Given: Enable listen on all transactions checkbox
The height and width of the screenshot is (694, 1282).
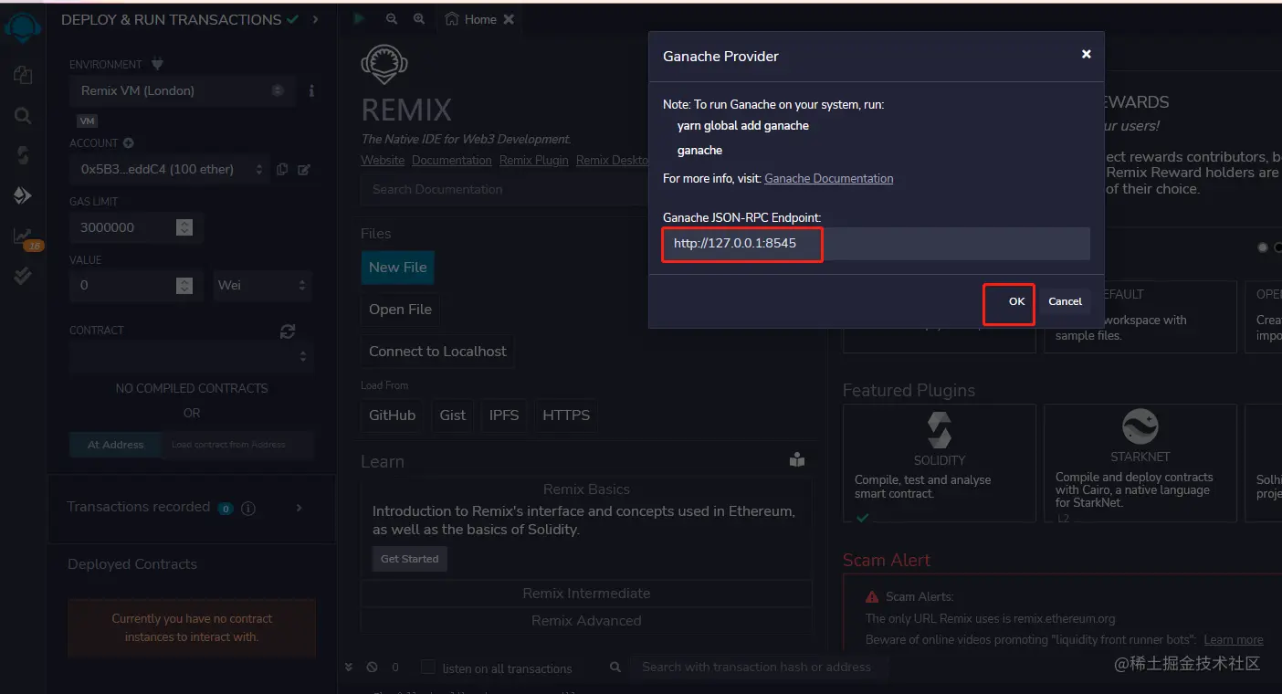Looking at the screenshot, I should click(427, 668).
